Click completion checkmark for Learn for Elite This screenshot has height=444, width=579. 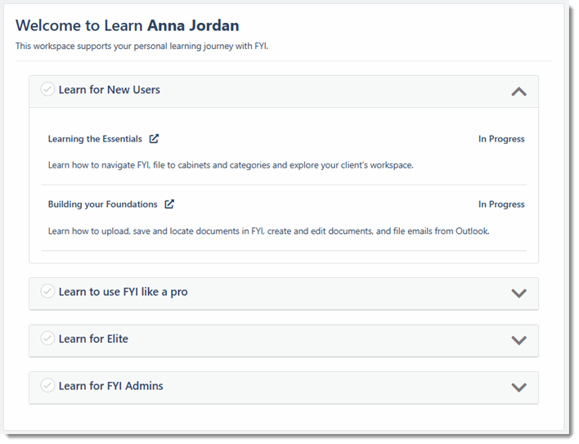(47, 338)
